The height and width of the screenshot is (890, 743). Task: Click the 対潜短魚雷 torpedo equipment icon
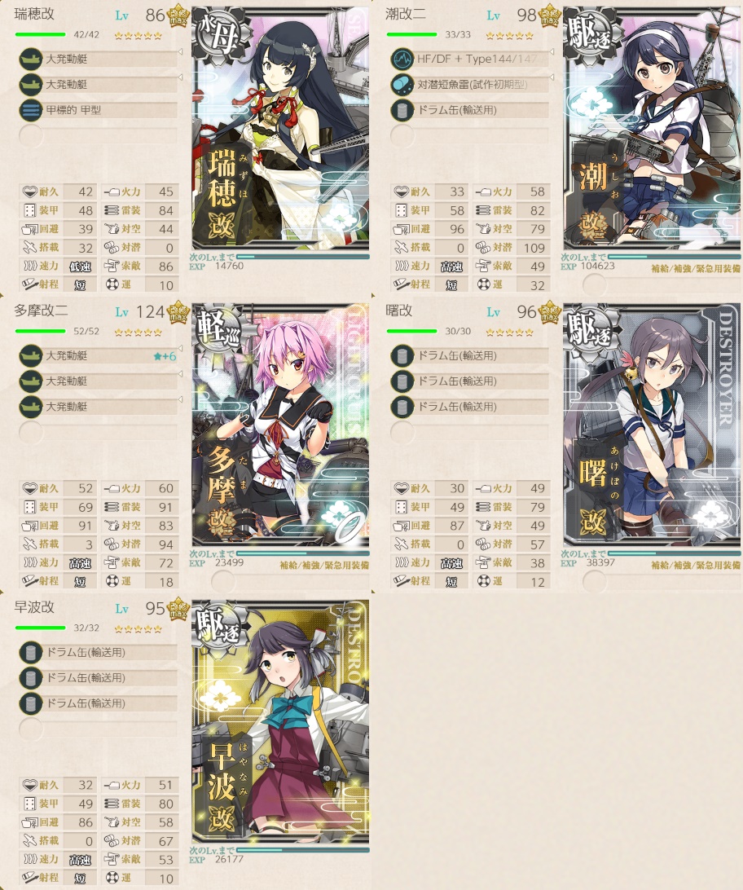[x=402, y=85]
